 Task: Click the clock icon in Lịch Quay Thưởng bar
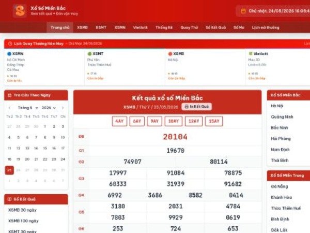click(x=10, y=43)
